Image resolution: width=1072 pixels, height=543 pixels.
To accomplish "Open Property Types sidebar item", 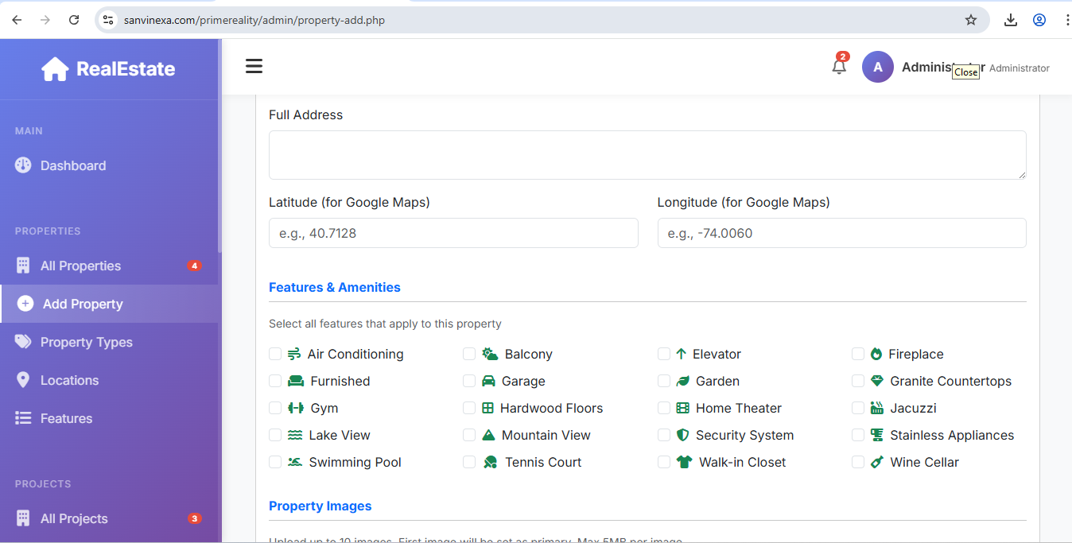I will tap(86, 342).
